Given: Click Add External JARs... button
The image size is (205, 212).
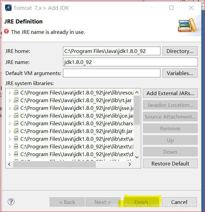Looking at the screenshot, I should [x=170, y=93].
